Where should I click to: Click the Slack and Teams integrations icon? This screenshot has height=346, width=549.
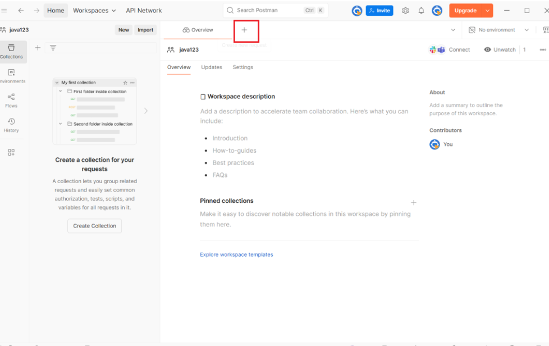[437, 50]
